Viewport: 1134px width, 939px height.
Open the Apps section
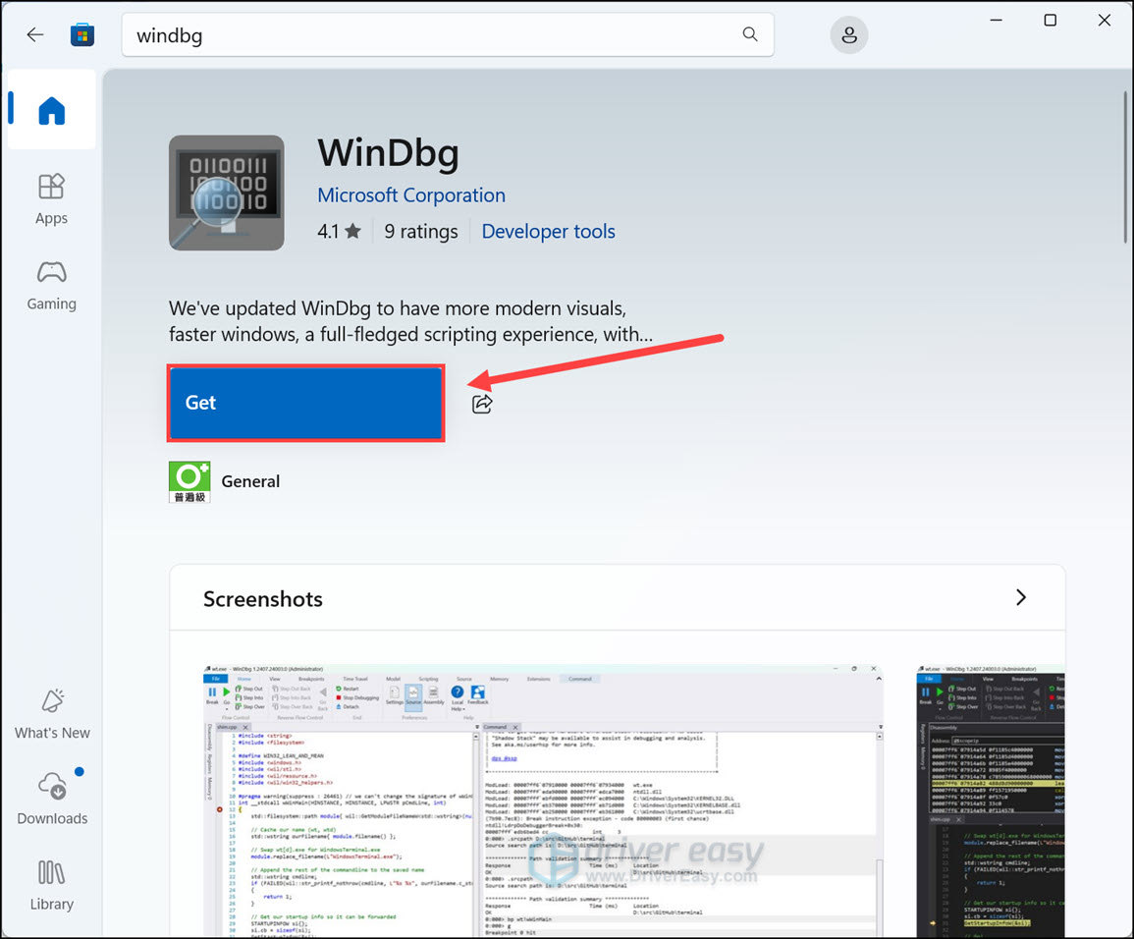point(51,199)
